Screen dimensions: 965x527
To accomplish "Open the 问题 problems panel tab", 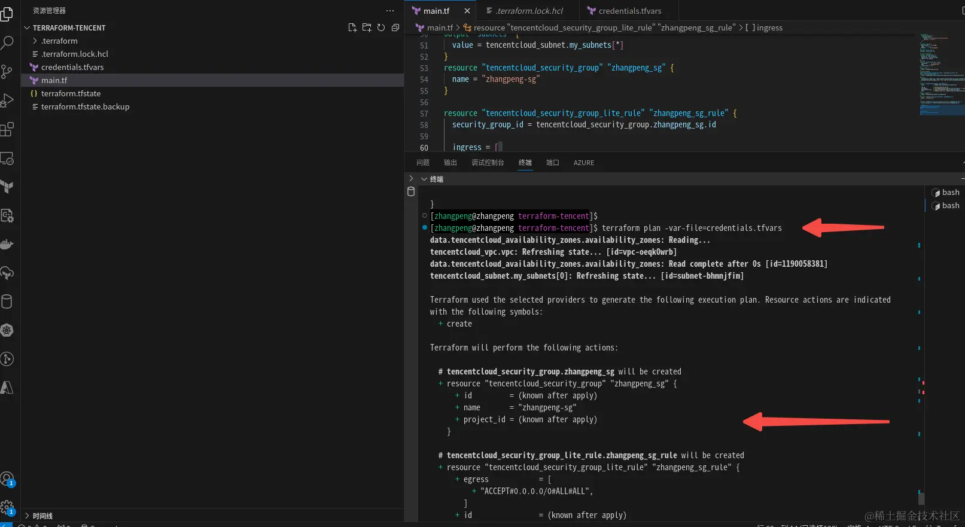I will click(x=423, y=163).
